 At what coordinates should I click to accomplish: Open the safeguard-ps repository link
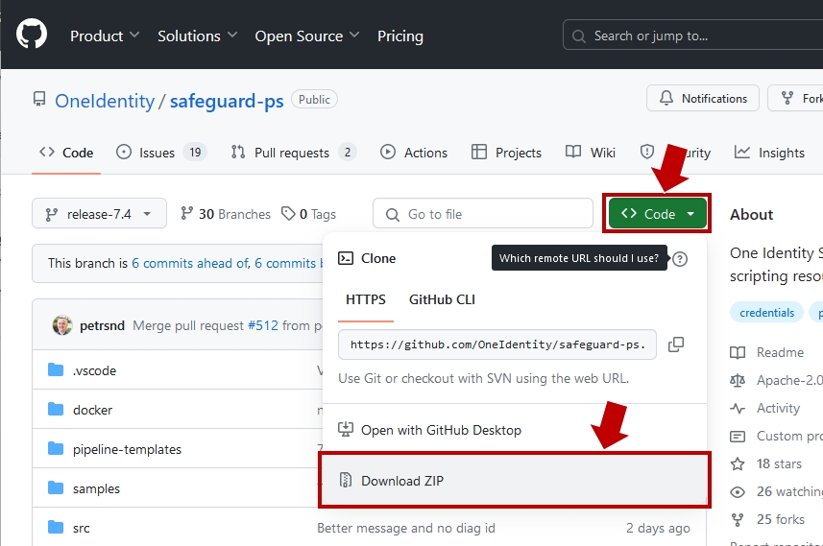tap(227, 100)
